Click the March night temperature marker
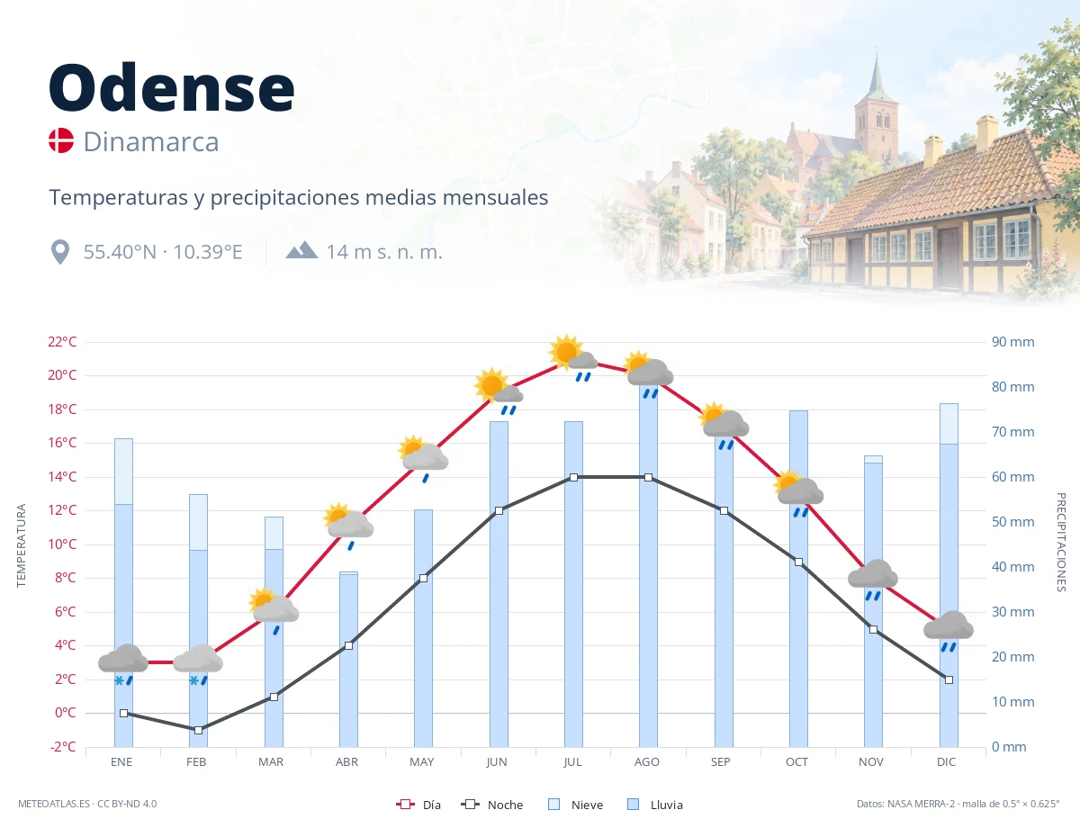The image size is (1080, 828). tap(274, 697)
